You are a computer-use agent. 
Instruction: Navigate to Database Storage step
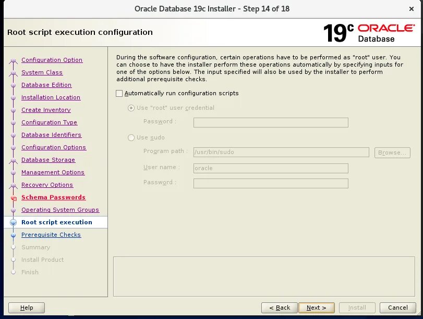[x=48, y=160]
